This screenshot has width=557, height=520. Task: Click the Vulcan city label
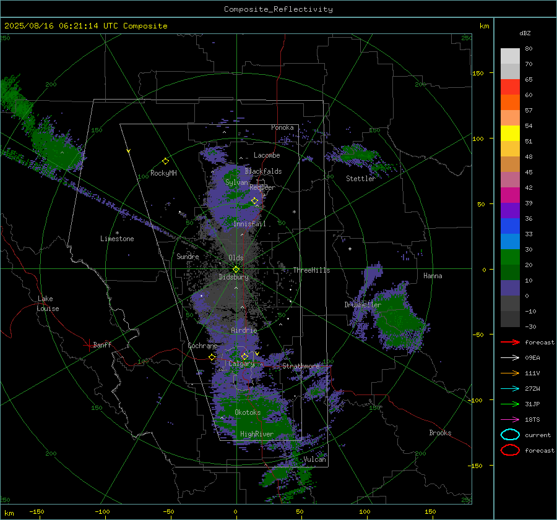(314, 459)
